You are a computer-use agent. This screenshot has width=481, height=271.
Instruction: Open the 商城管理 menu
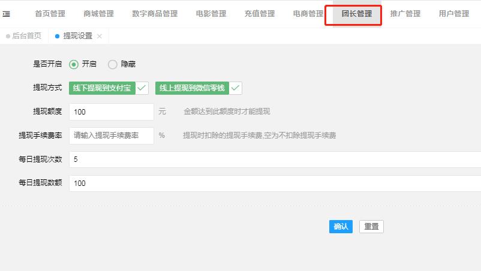coord(98,14)
